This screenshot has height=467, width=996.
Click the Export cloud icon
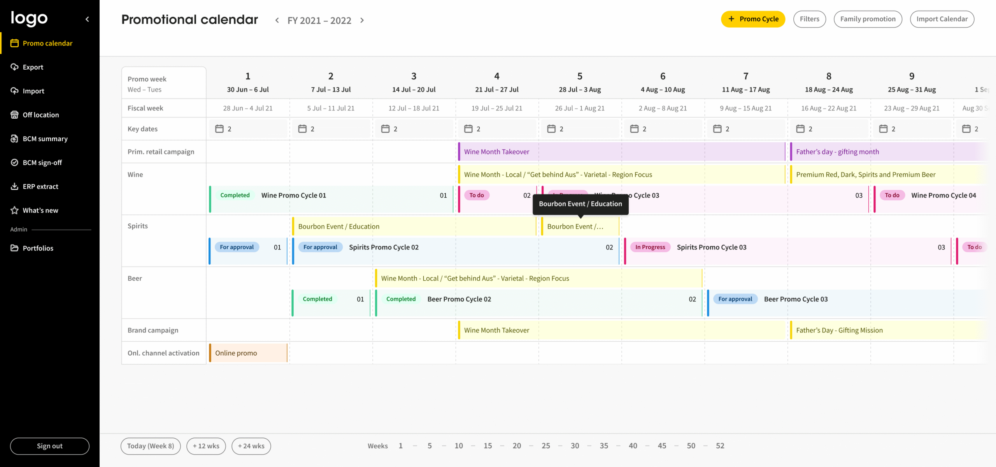point(14,67)
